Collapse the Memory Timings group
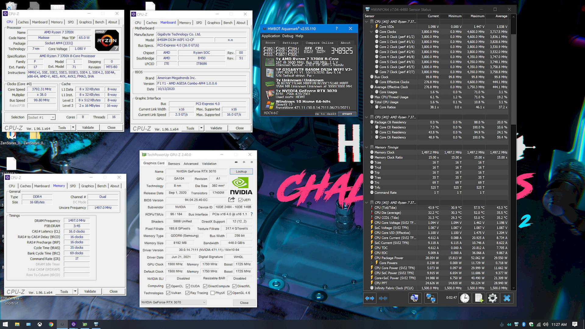The image size is (585, 329). pos(367,147)
